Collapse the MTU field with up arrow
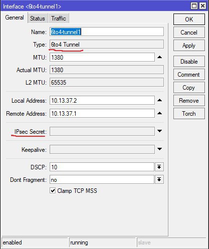The image size is (209, 249). click(x=160, y=57)
